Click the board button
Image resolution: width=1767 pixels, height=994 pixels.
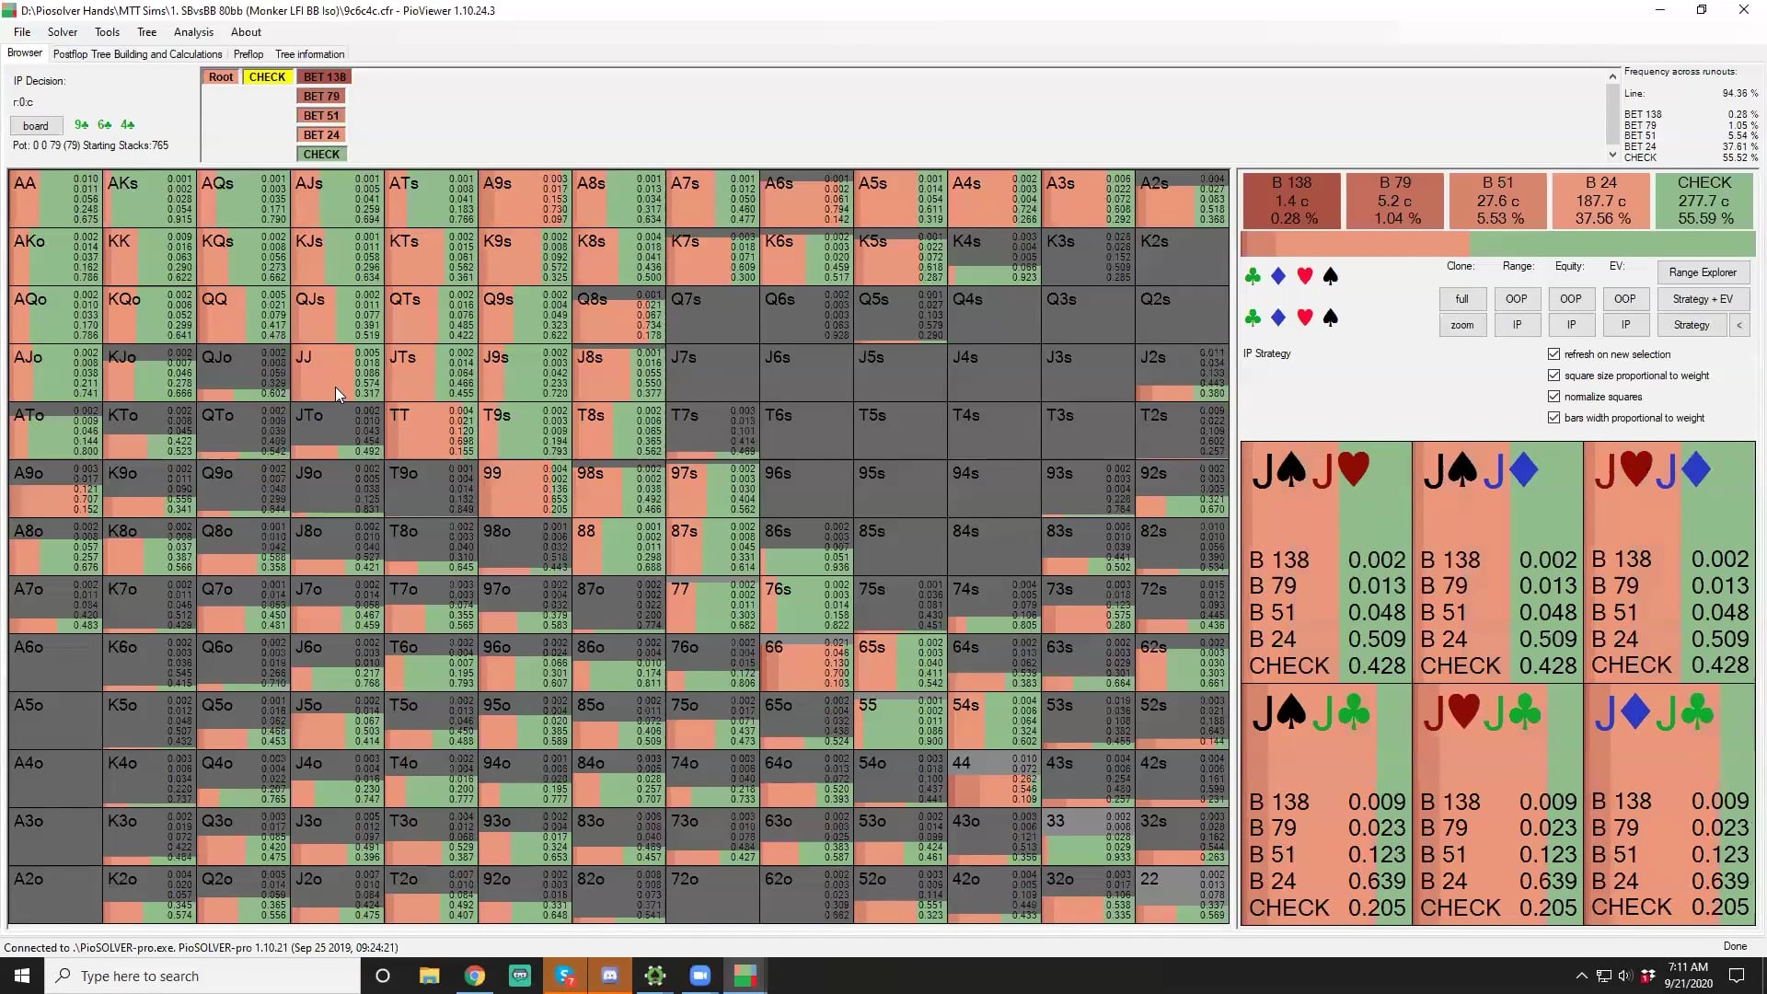(x=35, y=125)
